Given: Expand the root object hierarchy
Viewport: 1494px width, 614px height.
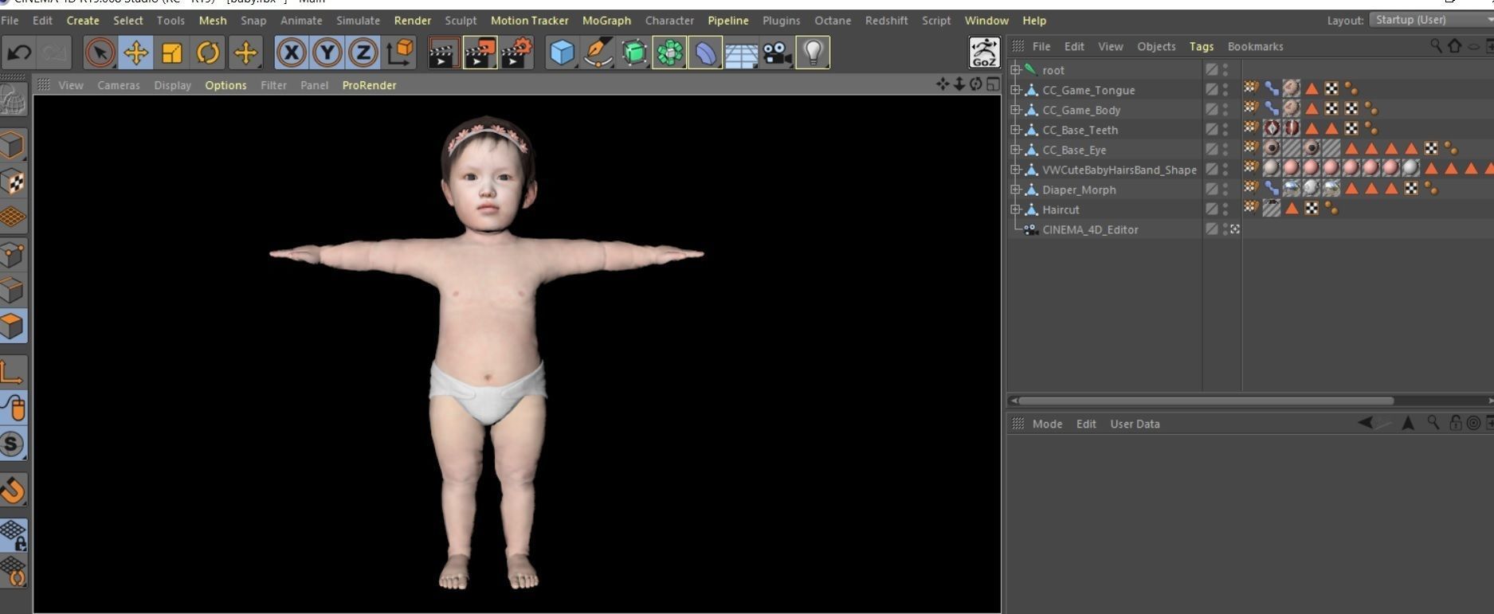Looking at the screenshot, I should (x=1016, y=70).
